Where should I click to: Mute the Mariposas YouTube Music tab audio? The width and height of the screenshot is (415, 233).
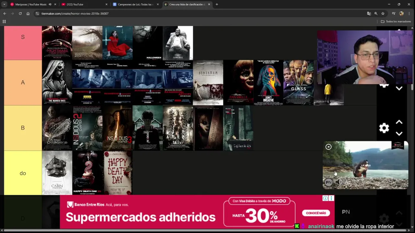50,5
